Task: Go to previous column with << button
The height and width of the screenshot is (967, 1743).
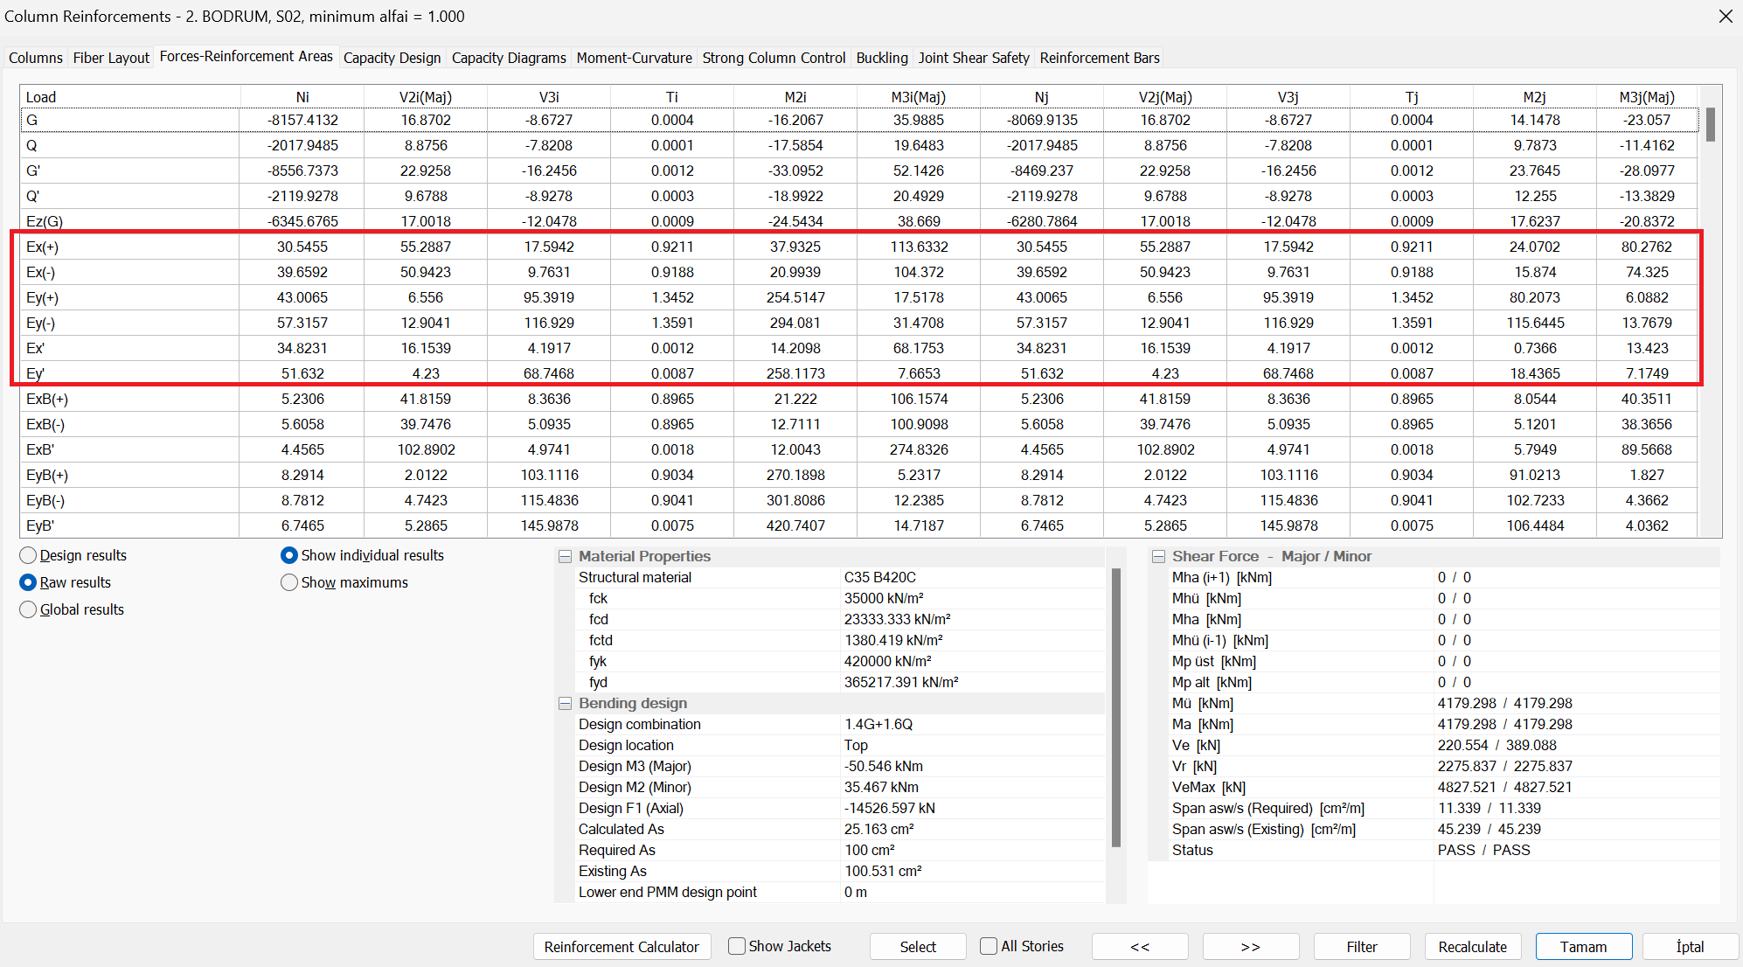Action: click(1140, 947)
